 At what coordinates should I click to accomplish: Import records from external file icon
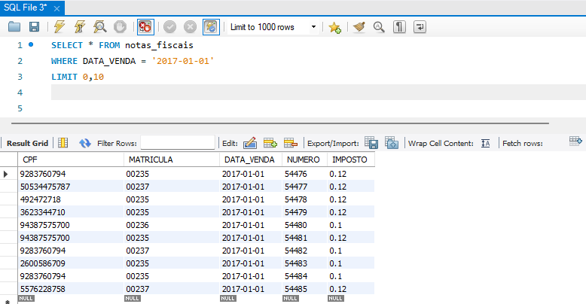pos(392,143)
